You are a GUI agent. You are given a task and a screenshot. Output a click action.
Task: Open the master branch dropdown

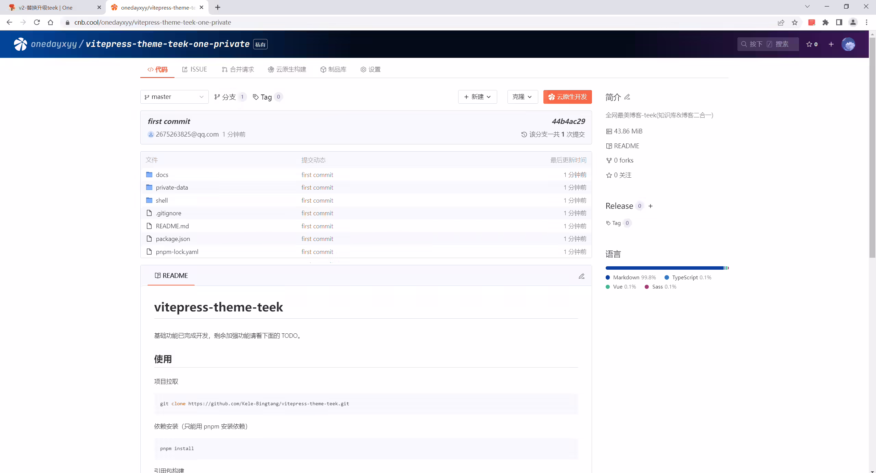[x=174, y=97]
